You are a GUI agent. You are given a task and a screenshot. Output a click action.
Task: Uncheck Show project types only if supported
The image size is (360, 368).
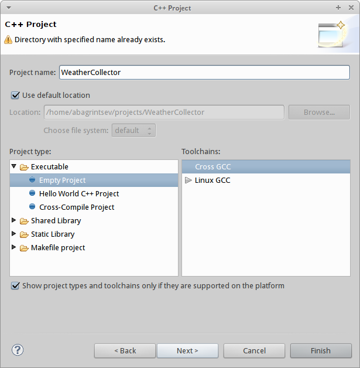coord(15,286)
